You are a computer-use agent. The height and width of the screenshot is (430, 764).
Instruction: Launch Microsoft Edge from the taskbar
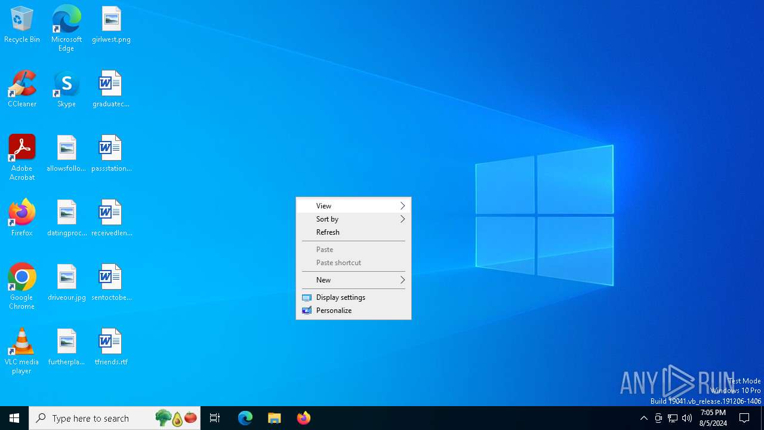click(x=245, y=418)
